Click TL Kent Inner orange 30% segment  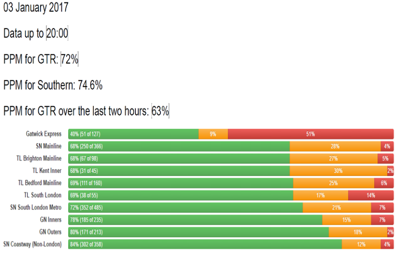point(338,170)
